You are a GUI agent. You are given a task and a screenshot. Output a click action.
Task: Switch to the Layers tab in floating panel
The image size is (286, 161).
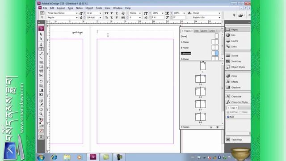pos(204,31)
